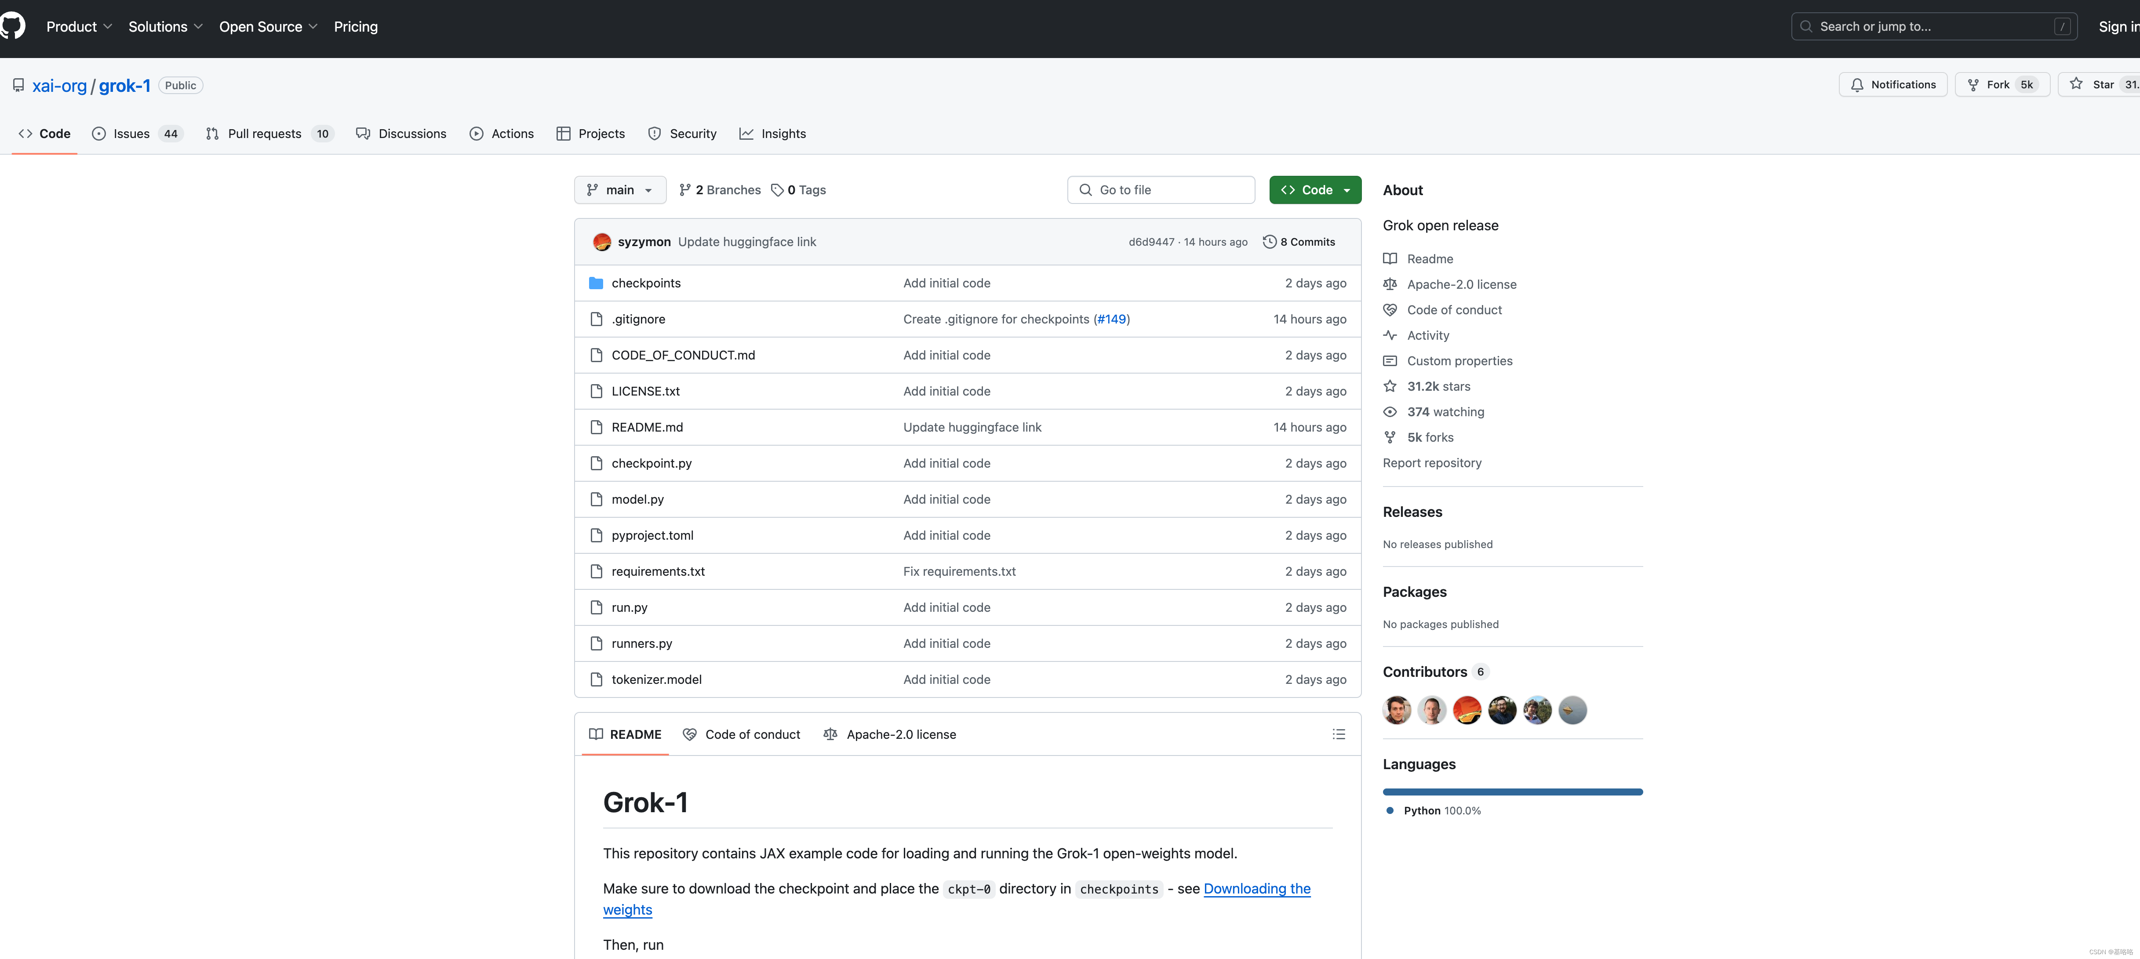Open the Releases heading link
This screenshot has height=959, width=2140.
tap(1412, 512)
